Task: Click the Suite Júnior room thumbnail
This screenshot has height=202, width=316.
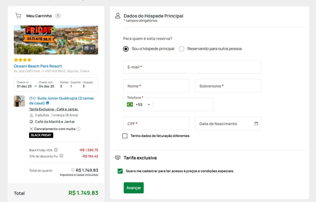Action: coord(19,101)
